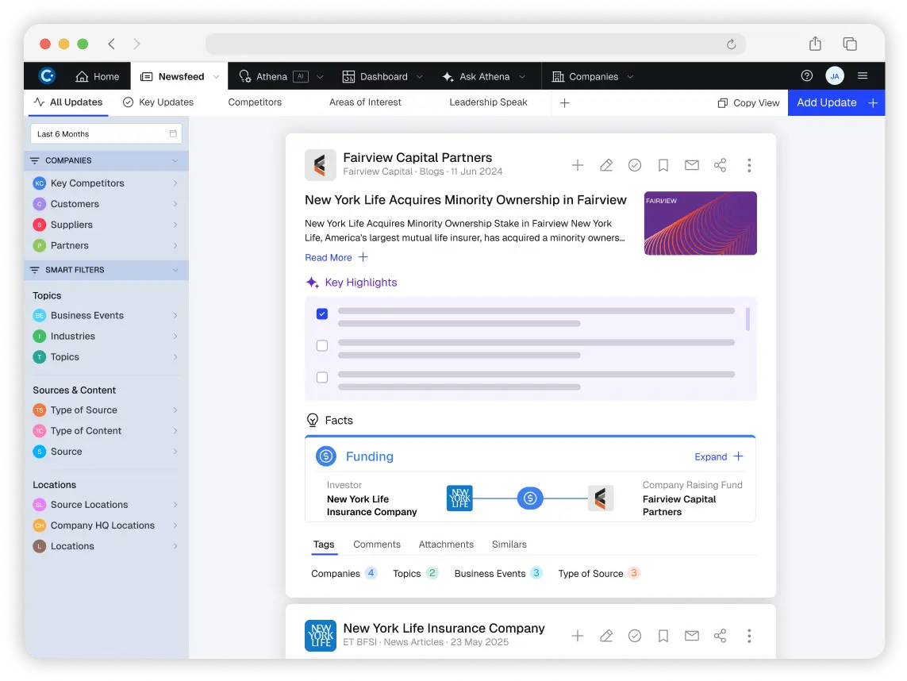
Task: Mark Fairview update with checkmark circle icon
Action: click(635, 165)
